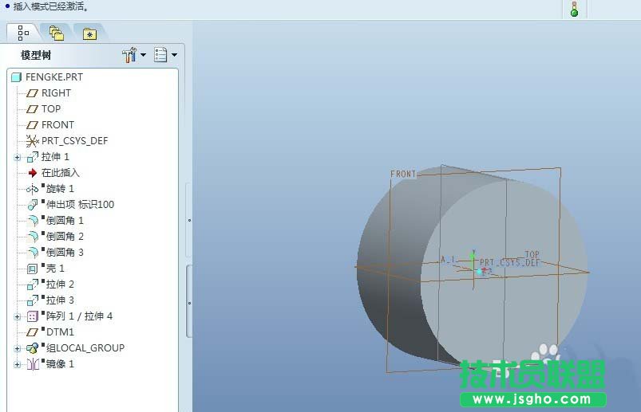This screenshot has height=412, width=641.
Task: Click the 倒圆角 1 round feature icon
Action: [x=32, y=221]
